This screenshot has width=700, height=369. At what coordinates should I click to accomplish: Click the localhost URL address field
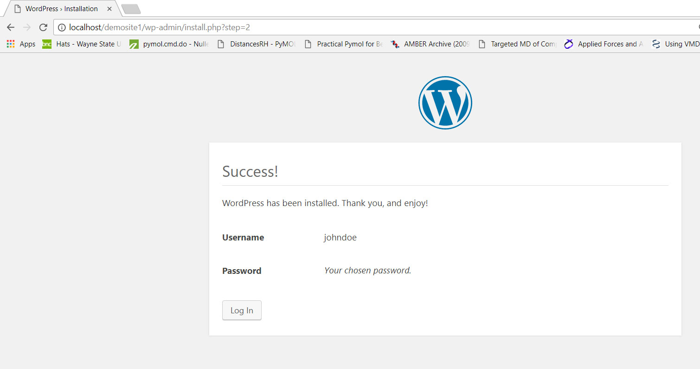pyautogui.click(x=376, y=27)
